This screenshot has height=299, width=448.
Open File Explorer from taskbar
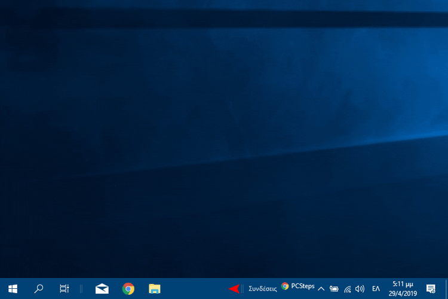(x=155, y=289)
